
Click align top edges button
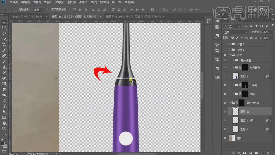click(x=74, y=9)
